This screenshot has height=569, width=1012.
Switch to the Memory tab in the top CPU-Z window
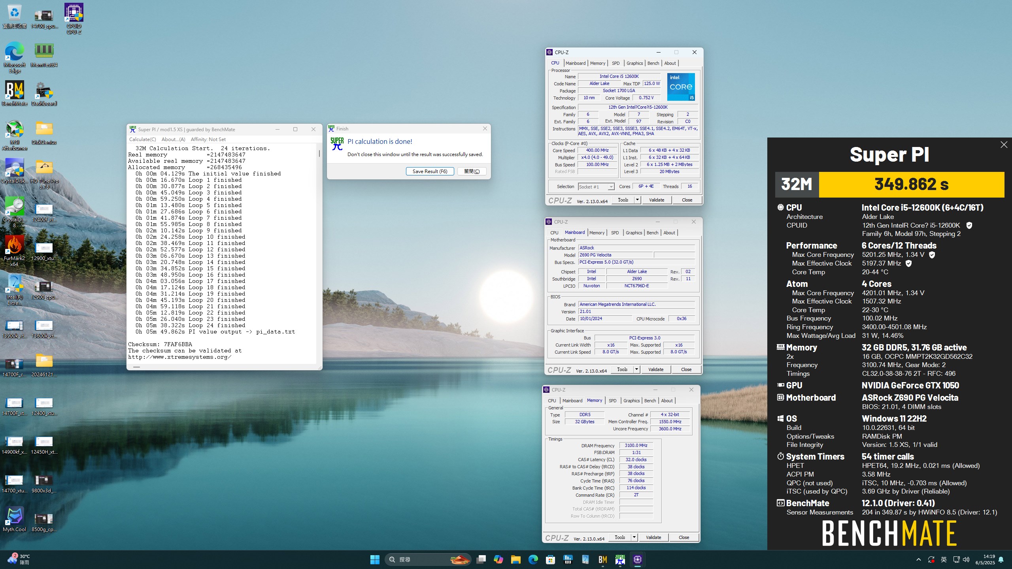[x=597, y=63]
